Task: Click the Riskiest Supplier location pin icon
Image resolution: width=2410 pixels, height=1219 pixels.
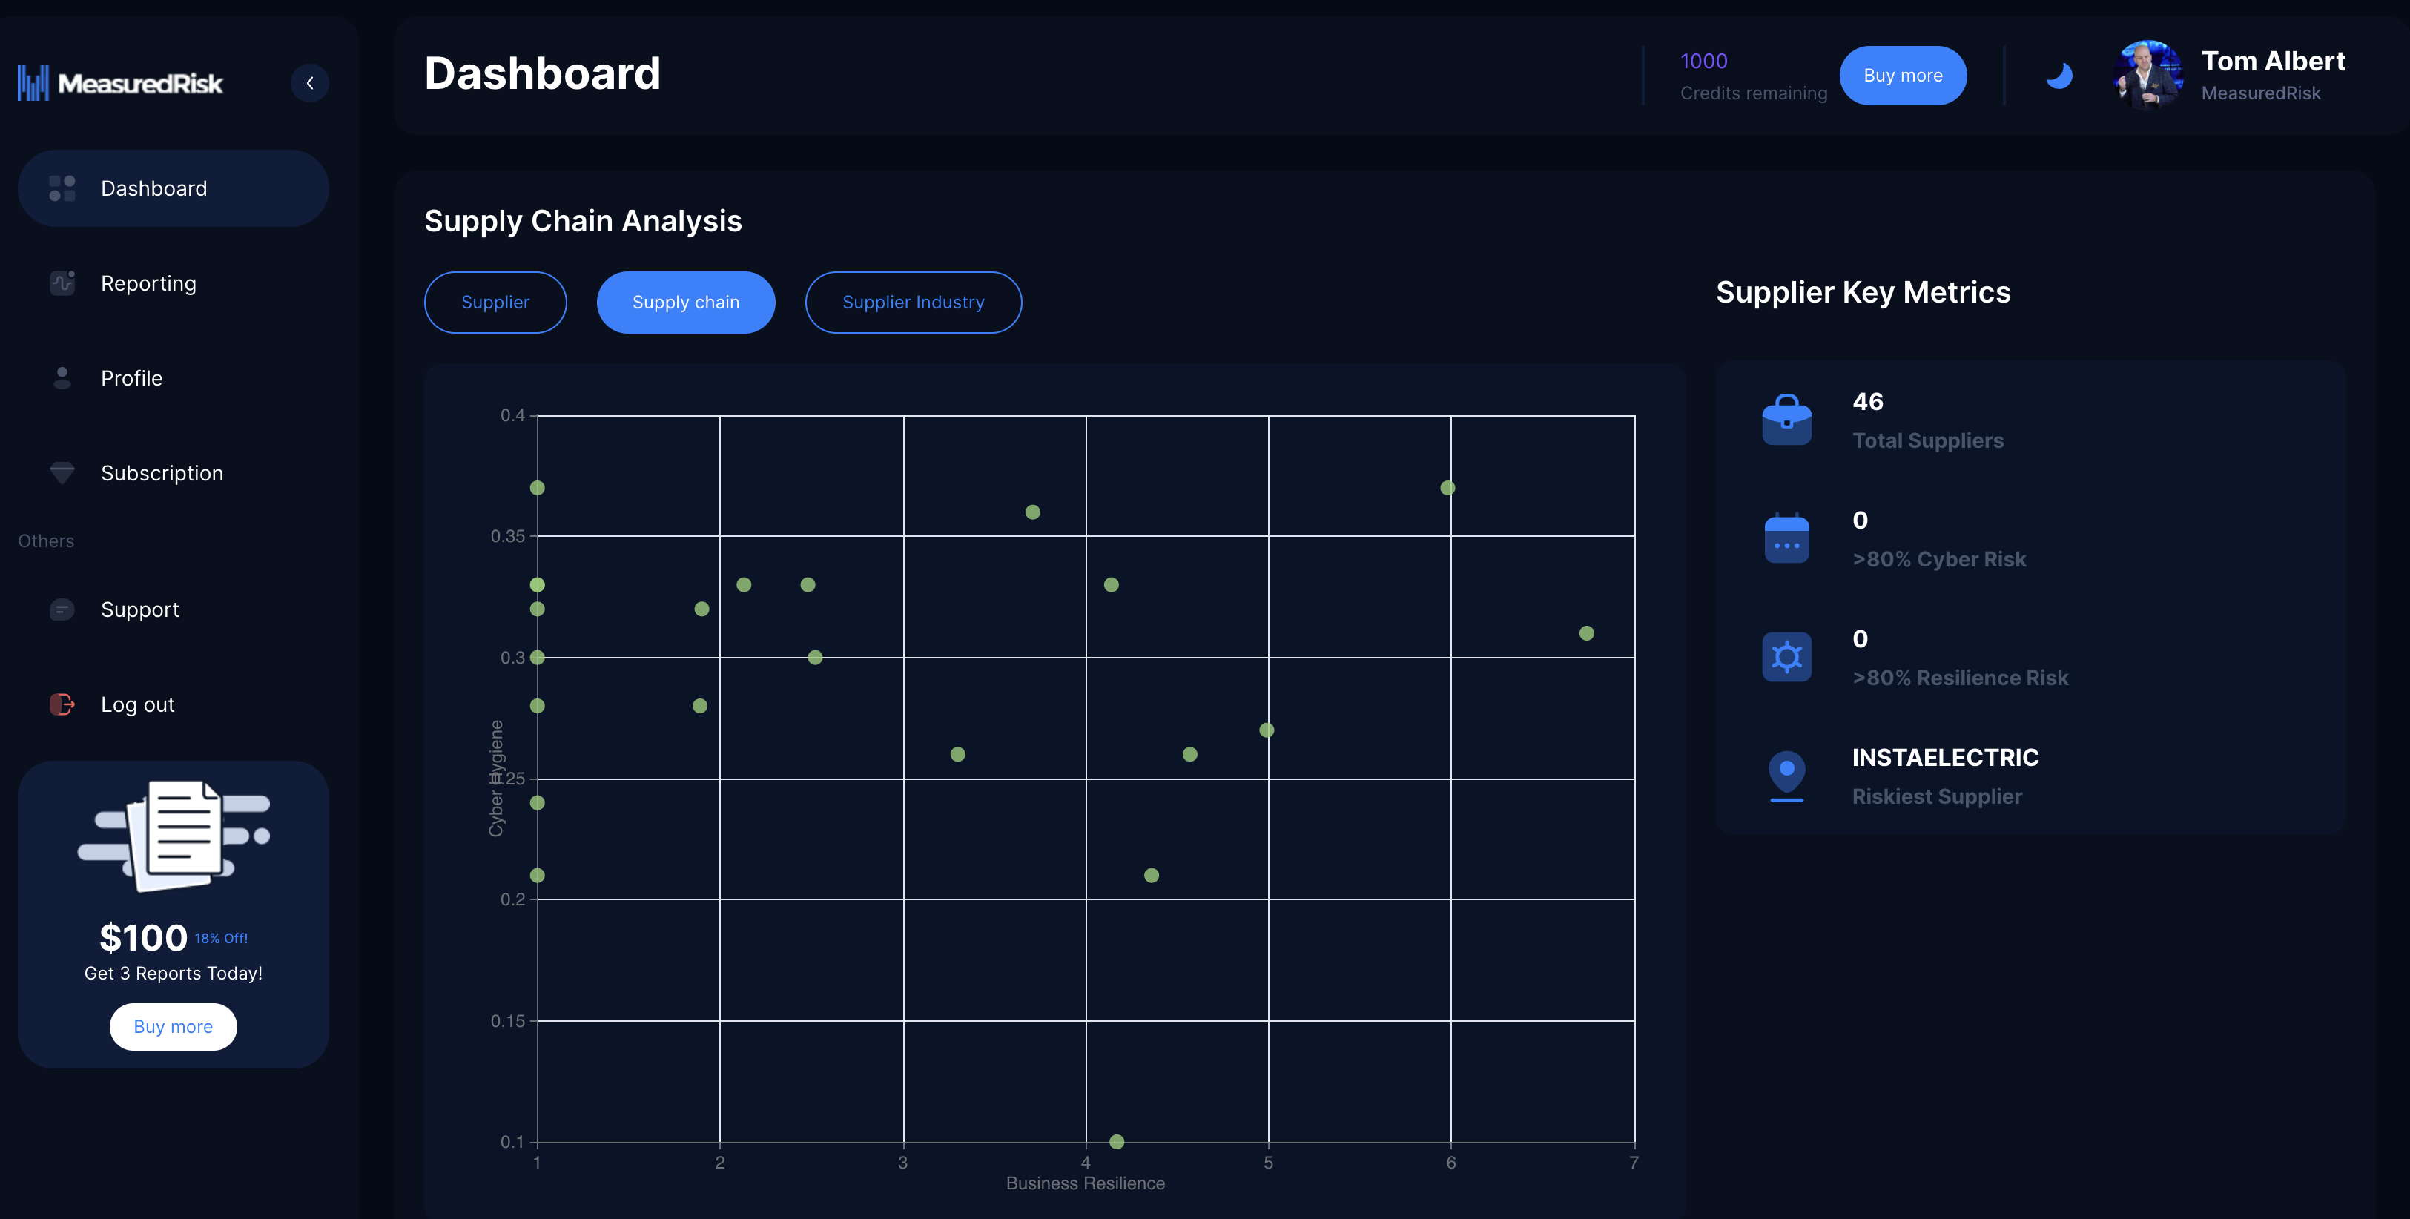Action: tap(1786, 776)
